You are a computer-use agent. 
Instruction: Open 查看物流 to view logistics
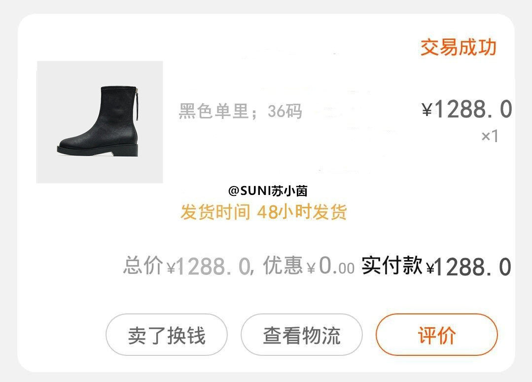point(301,335)
